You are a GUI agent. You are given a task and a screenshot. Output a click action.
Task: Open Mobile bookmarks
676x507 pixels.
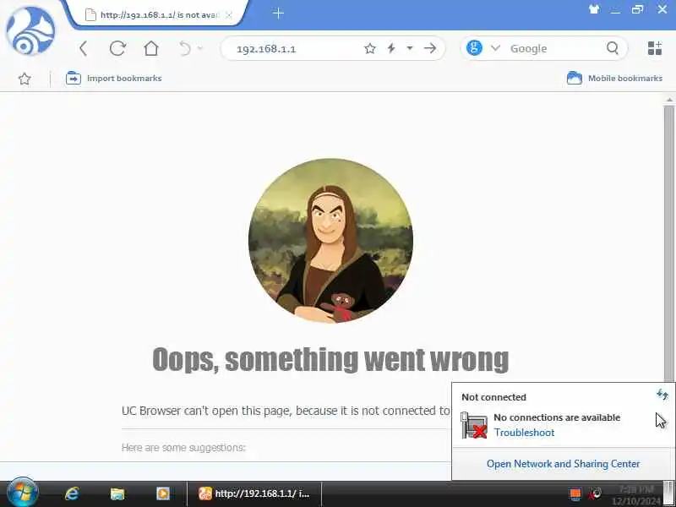click(x=625, y=78)
